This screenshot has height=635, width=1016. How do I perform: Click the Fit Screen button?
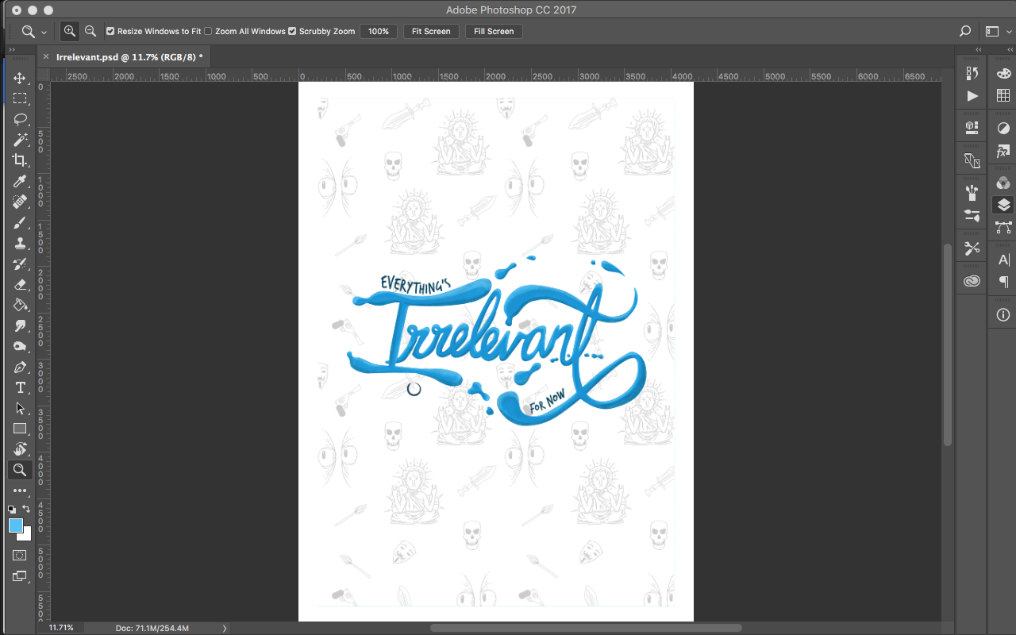[x=431, y=31]
